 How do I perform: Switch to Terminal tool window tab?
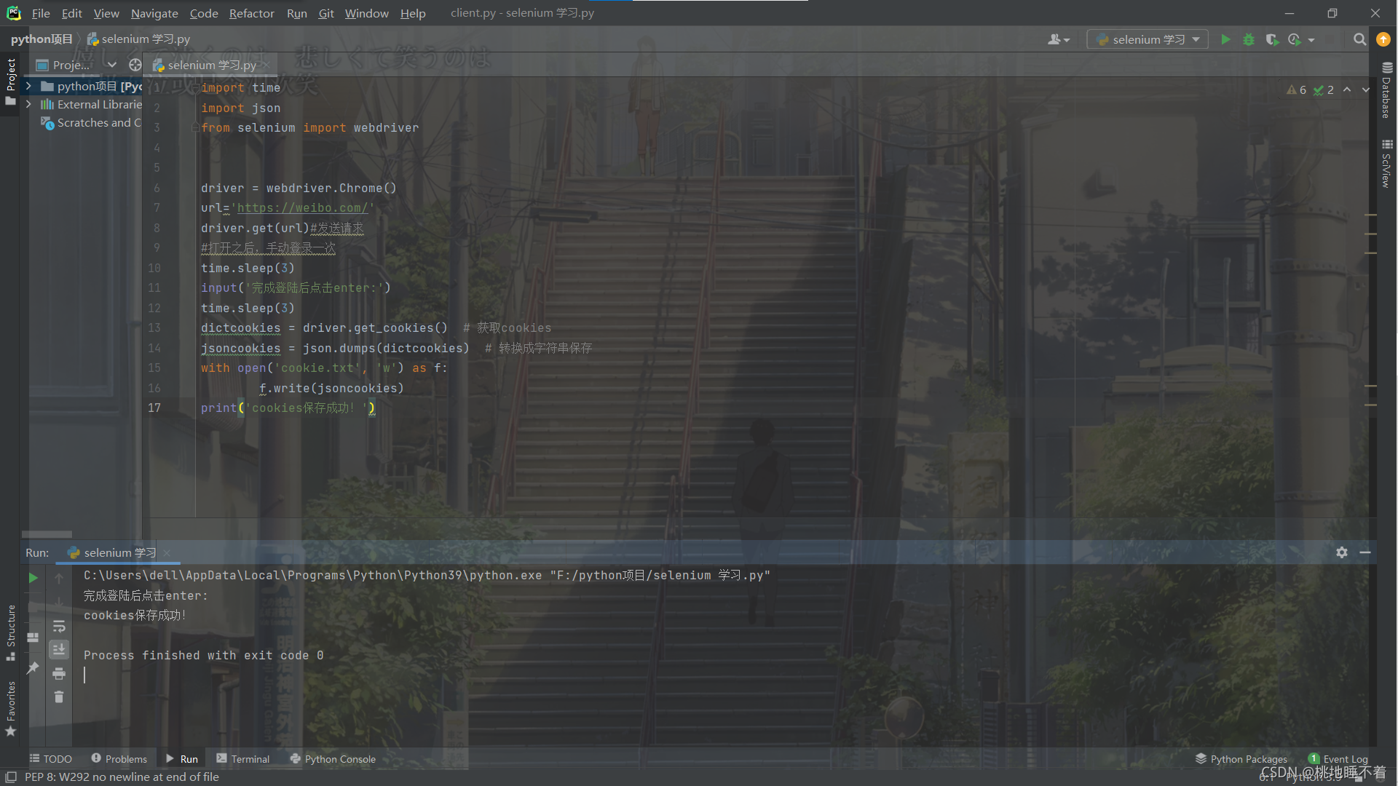[x=242, y=758]
